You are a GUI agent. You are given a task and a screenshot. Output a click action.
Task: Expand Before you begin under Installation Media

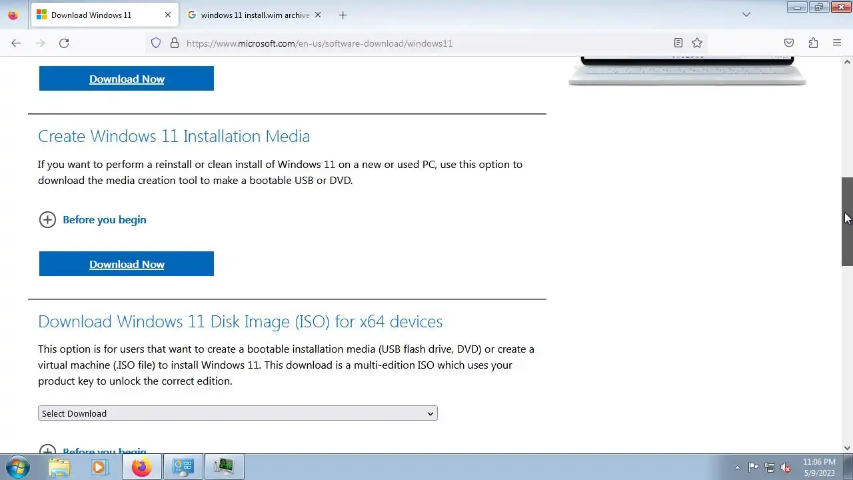[104, 219]
